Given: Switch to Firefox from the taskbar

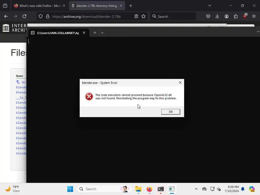Looking at the screenshot, I should pyautogui.click(x=149, y=189).
